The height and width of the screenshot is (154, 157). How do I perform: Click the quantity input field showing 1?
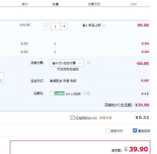[56, 26]
